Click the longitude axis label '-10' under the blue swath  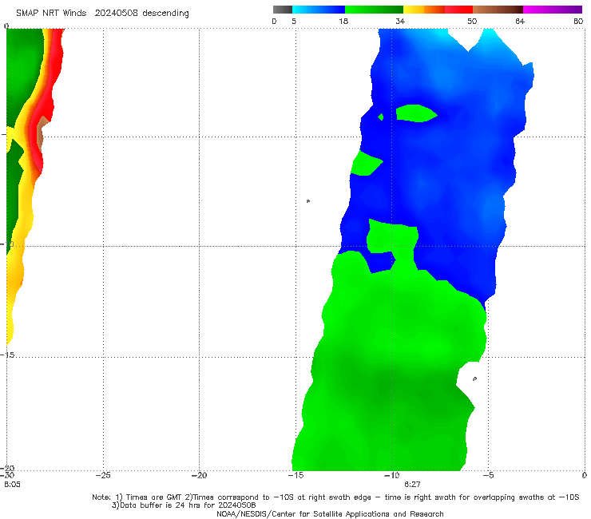pyautogui.click(x=391, y=475)
